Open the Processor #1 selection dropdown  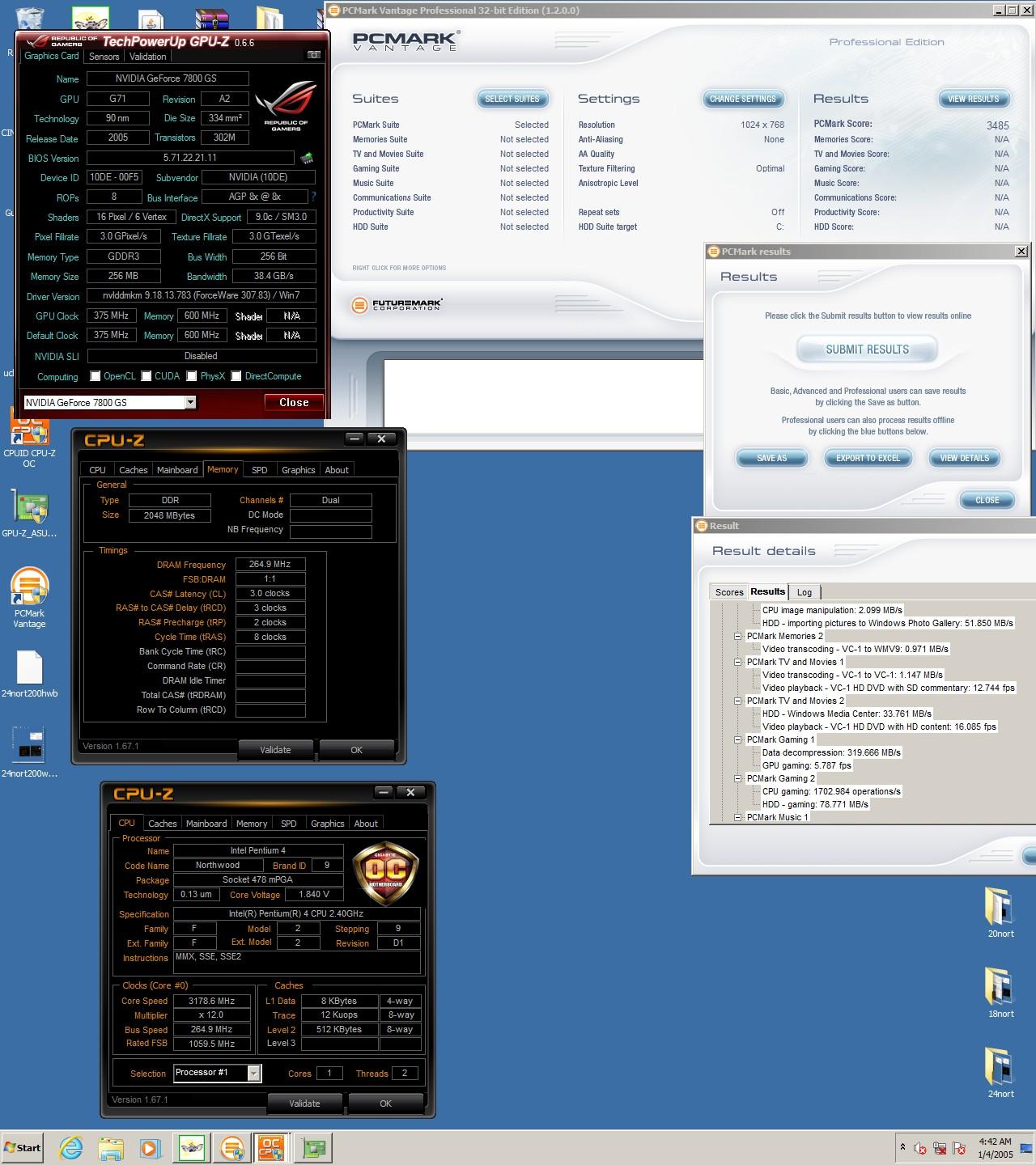pyautogui.click(x=254, y=1073)
